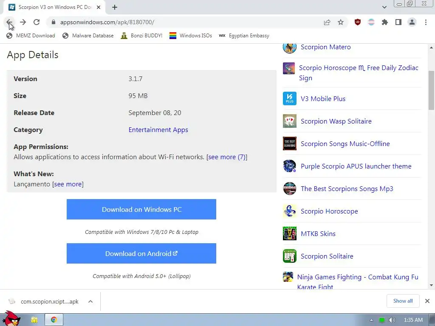Go back using the browser back arrow
The image size is (435, 326).
(9, 22)
